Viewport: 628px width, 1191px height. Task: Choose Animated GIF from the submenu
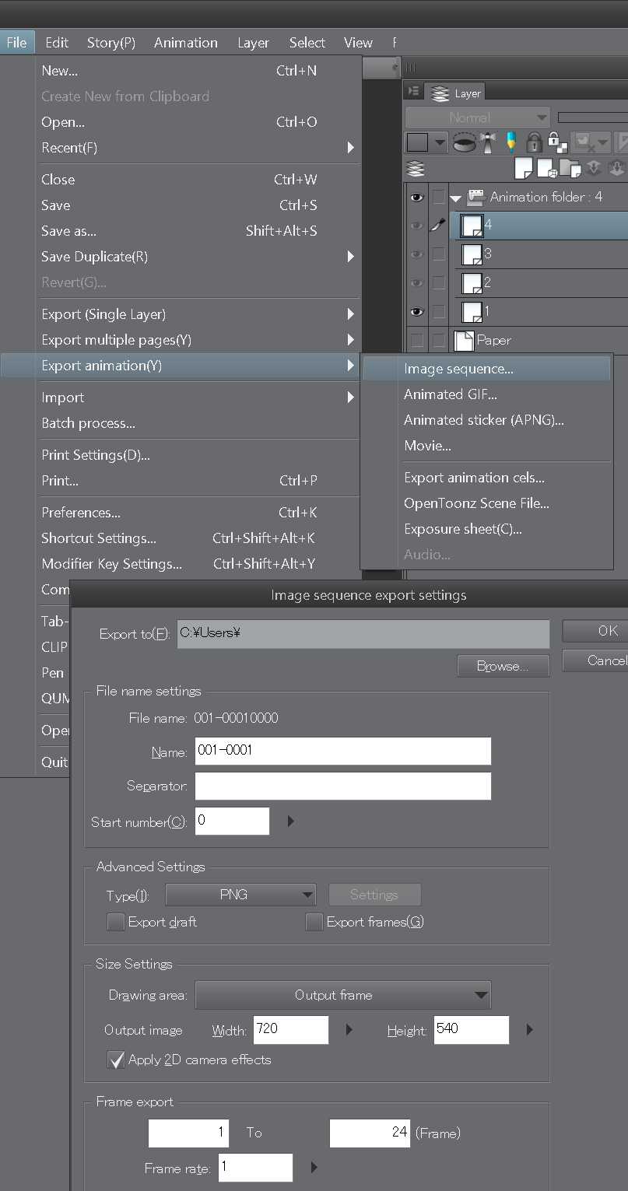[450, 394]
